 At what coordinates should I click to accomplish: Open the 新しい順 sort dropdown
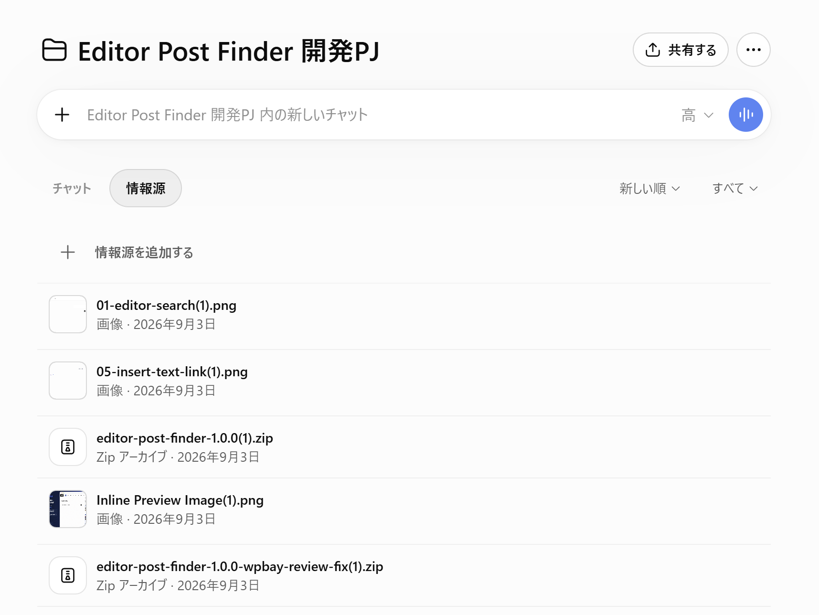tap(649, 189)
